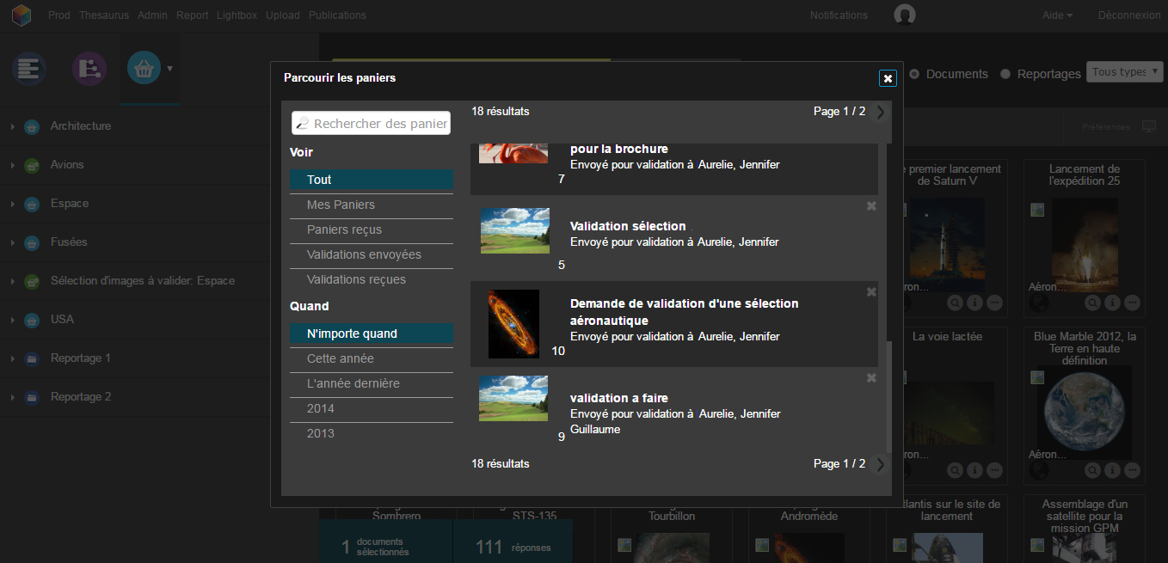Delete the 'Validation sélection' basket with X icon

coord(871,206)
